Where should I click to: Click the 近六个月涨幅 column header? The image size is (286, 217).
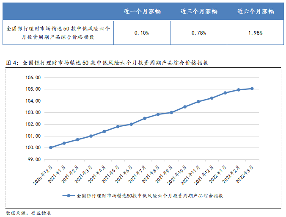(255, 11)
